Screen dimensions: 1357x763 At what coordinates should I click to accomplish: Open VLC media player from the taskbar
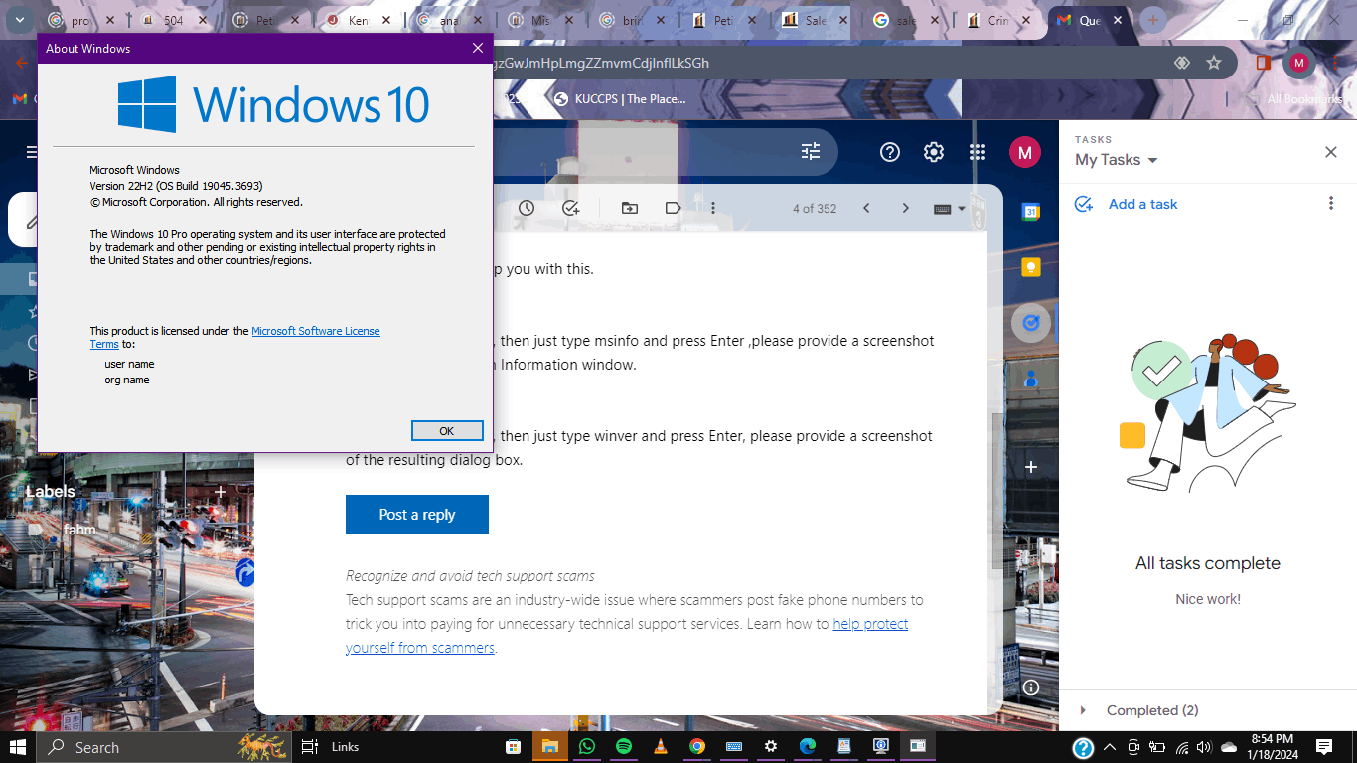(x=660, y=746)
